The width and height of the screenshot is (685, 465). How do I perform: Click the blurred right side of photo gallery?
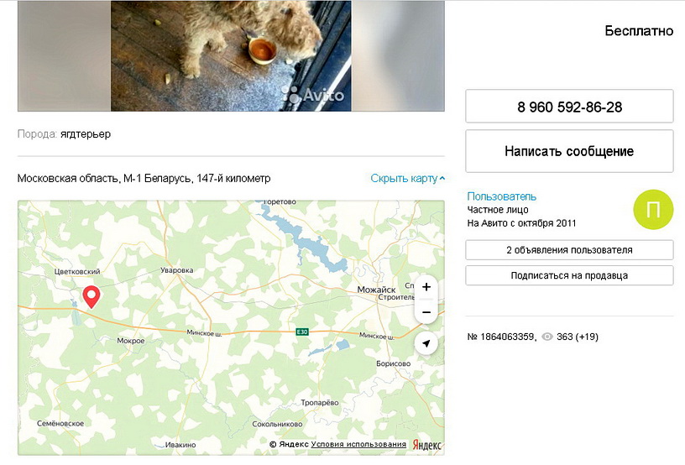(398, 55)
